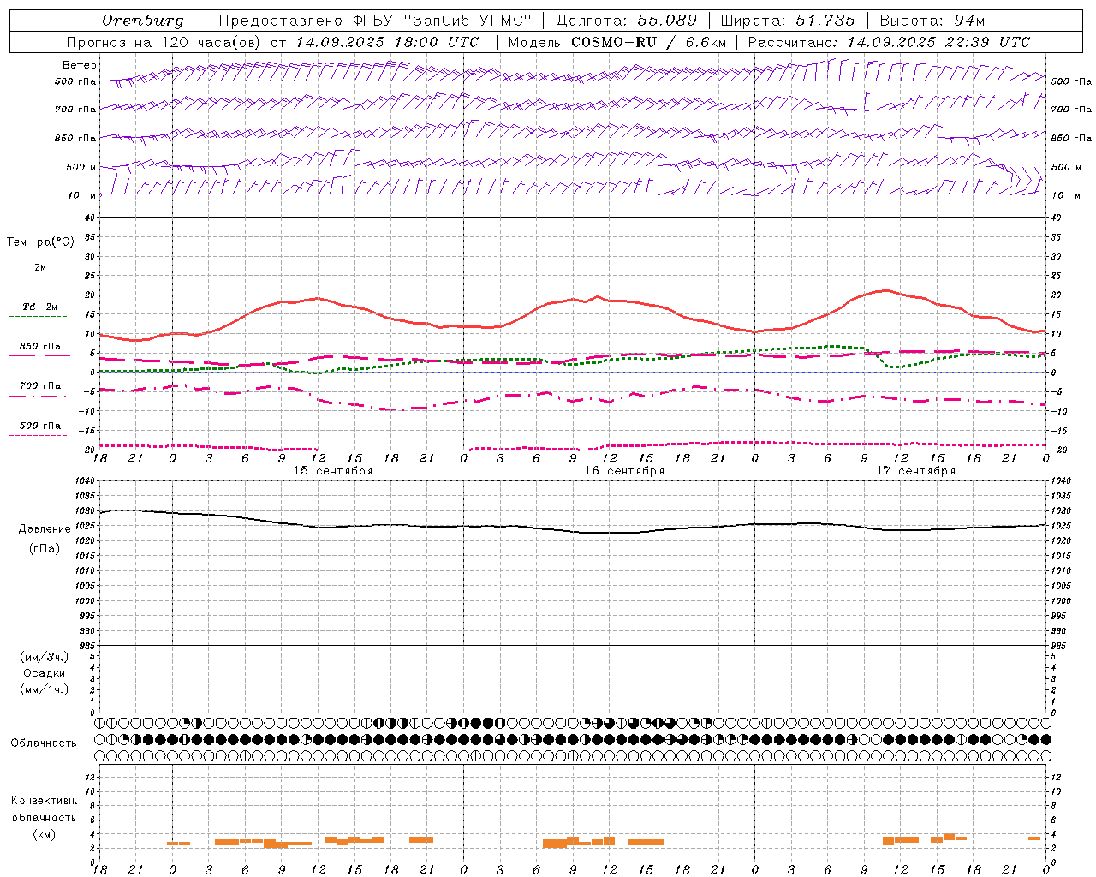Image resolution: width=1096 pixels, height=877 pixels.
Task: Click the "COSMO-RU / 6.6км" model name
Action: tap(648, 42)
